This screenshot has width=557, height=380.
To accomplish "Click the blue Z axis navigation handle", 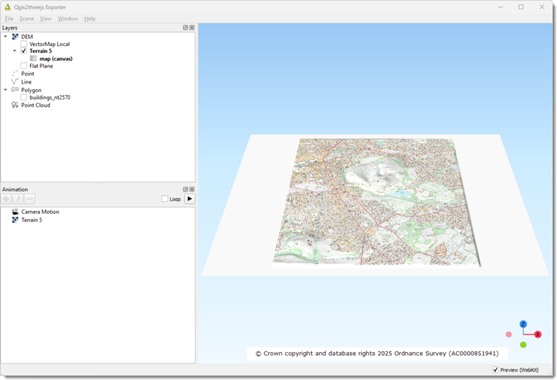I will tap(523, 324).
